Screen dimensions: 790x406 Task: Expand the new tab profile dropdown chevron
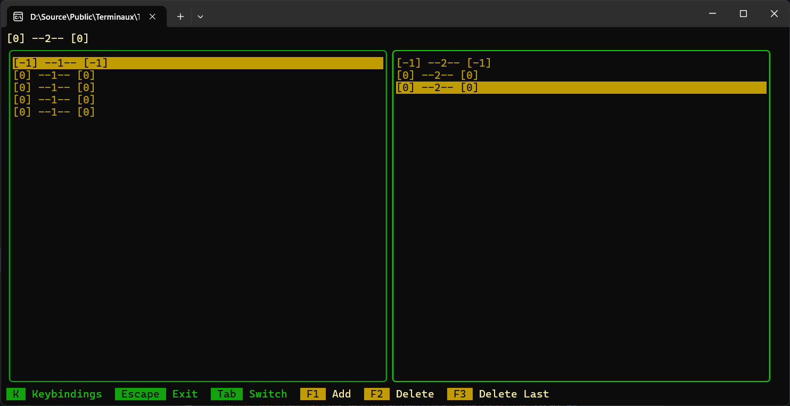(x=200, y=17)
